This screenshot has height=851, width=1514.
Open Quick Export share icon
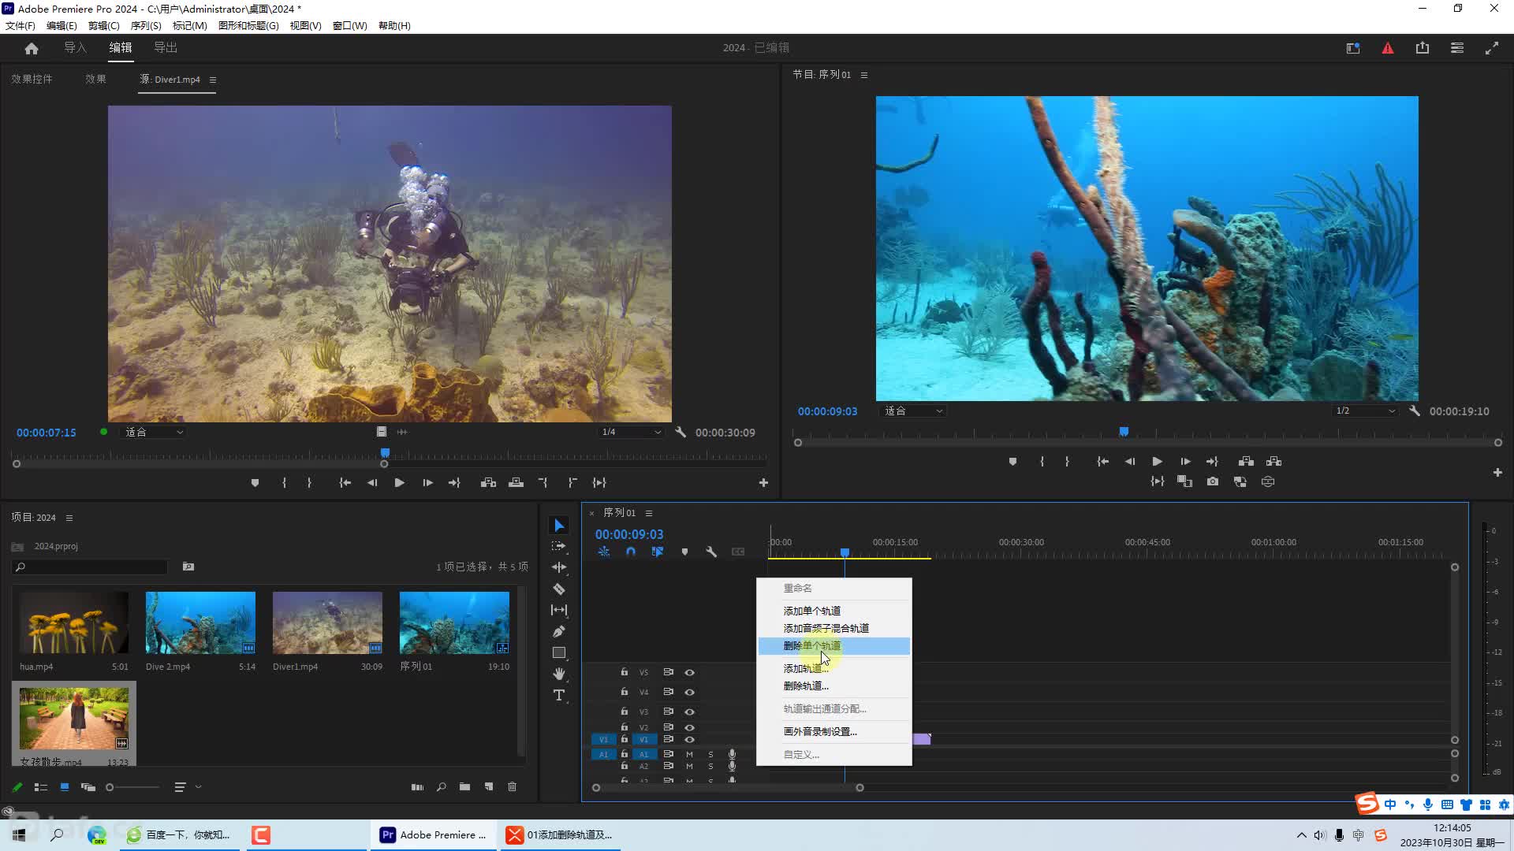click(x=1422, y=48)
